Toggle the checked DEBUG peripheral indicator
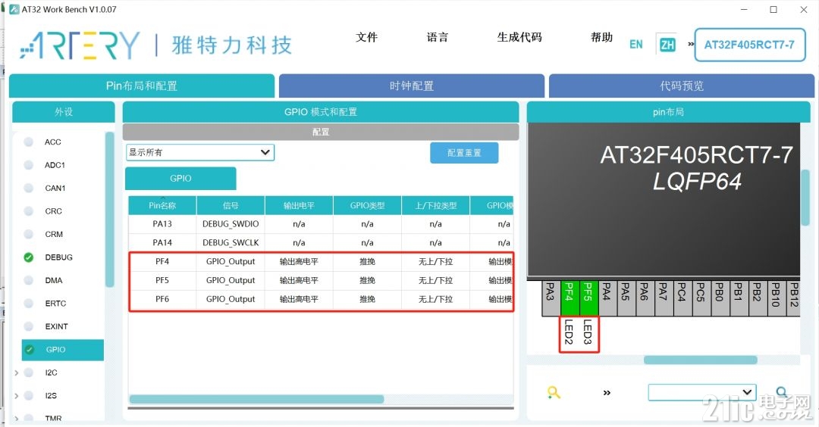The image size is (819, 427). (29, 257)
